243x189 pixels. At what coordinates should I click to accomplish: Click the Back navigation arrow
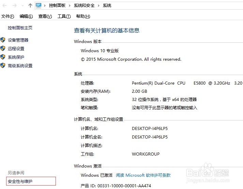pos(5,5)
